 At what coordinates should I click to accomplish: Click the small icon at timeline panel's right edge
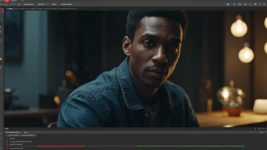(261, 132)
